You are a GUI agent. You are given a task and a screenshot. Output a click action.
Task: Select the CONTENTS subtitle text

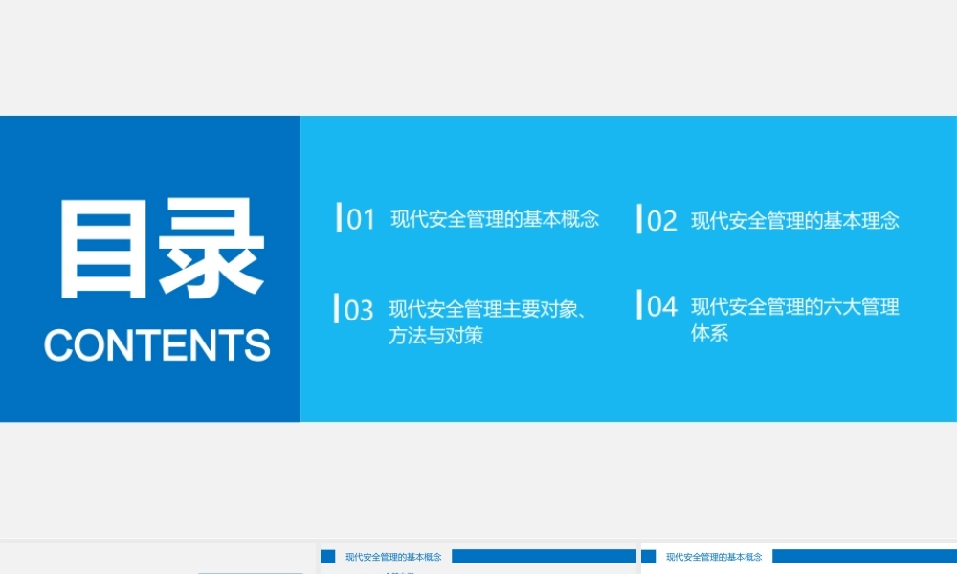click(157, 345)
